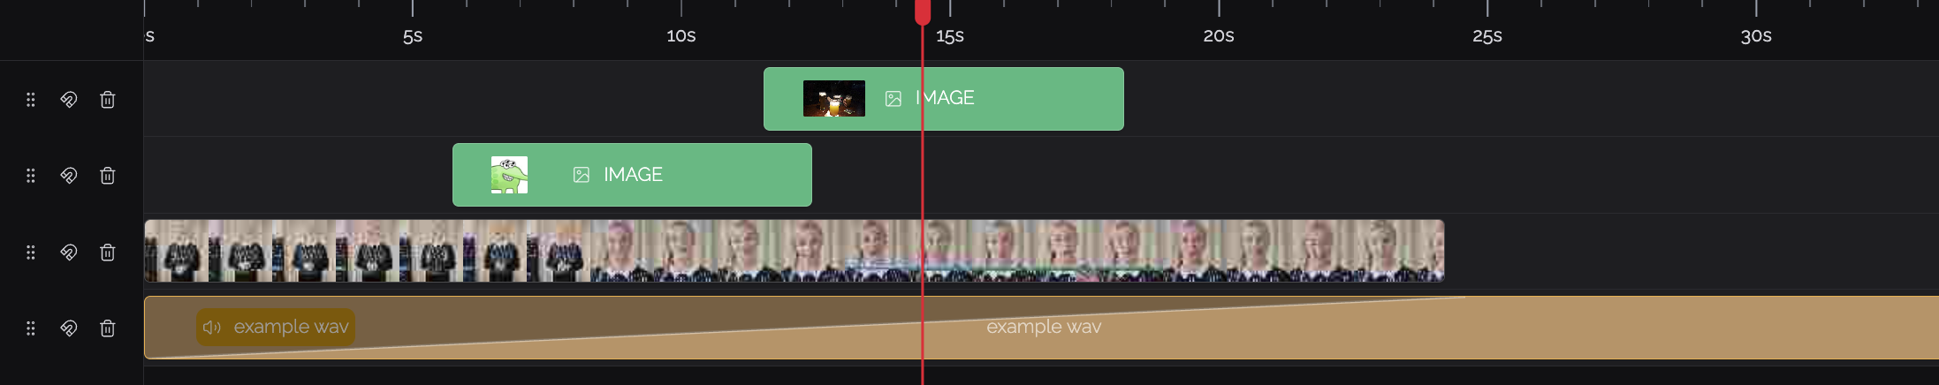Click the audio track's drag handle
The height and width of the screenshot is (385, 1939).
coord(31,328)
